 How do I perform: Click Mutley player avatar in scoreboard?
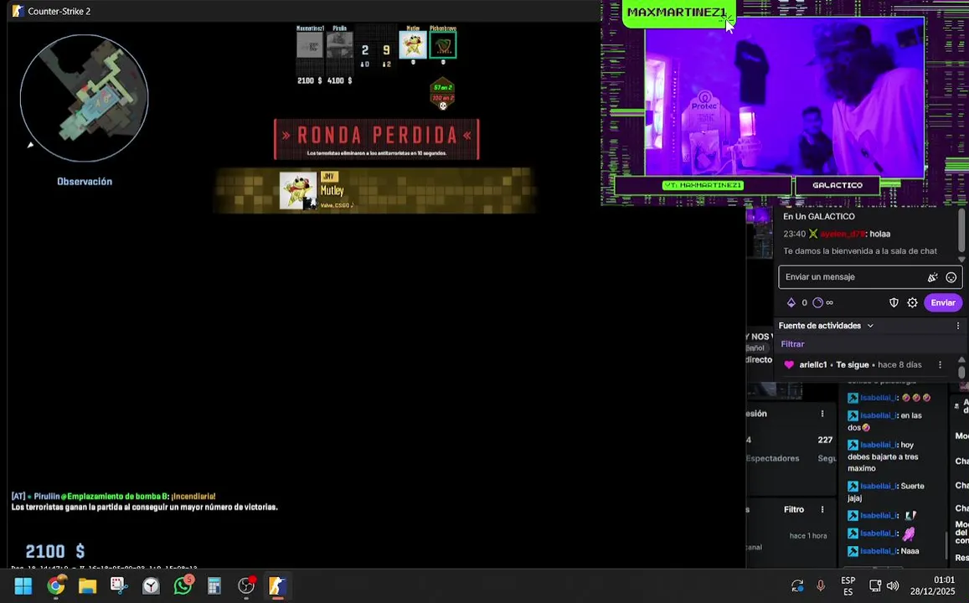412,45
